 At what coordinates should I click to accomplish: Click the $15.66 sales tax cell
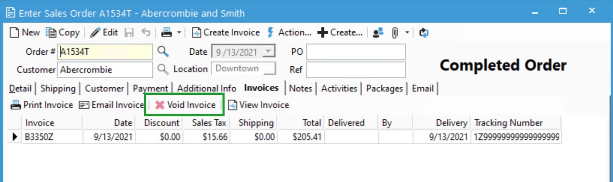(x=206, y=137)
